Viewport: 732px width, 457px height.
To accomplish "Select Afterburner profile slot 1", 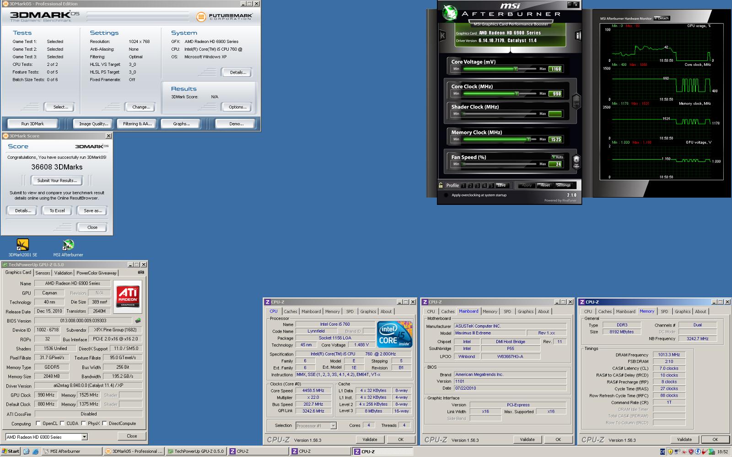I will (x=463, y=185).
